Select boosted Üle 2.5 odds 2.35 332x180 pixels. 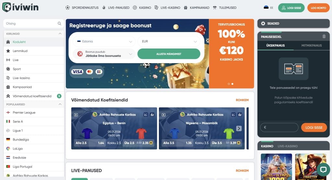pyautogui.click(x=139, y=143)
